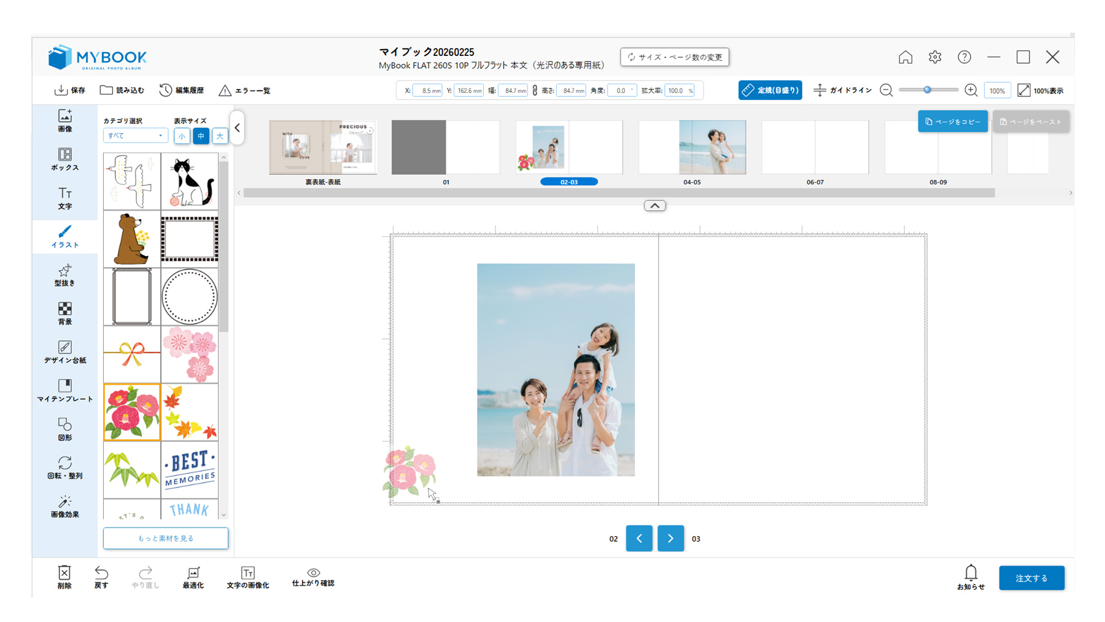Click the 戻す undo icon
1105x622 pixels.
pyautogui.click(x=101, y=577)
